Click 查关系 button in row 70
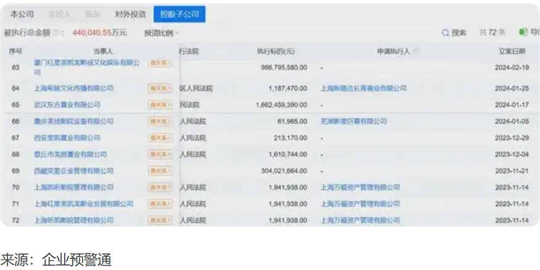Viewport: 540px width, 270px height. (160, 187)
